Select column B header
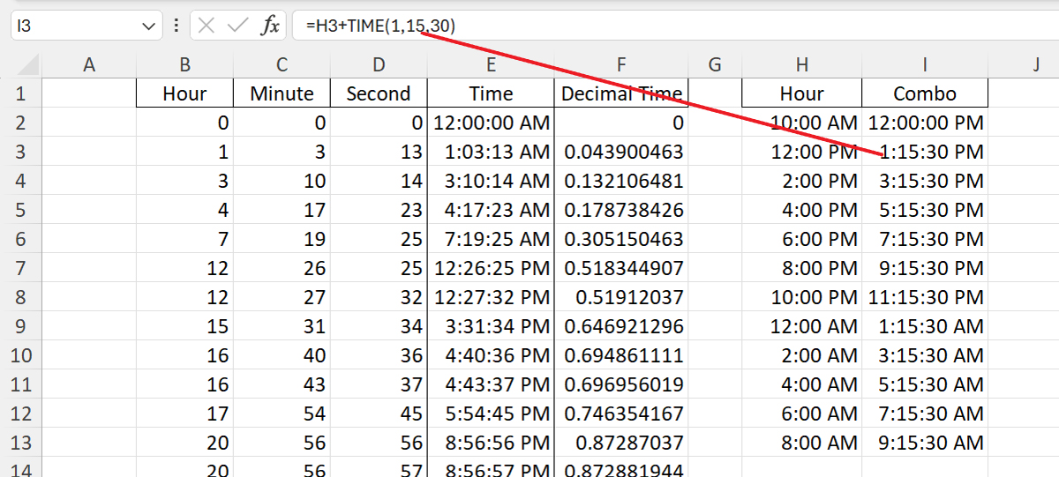 [x=184, y=64]
